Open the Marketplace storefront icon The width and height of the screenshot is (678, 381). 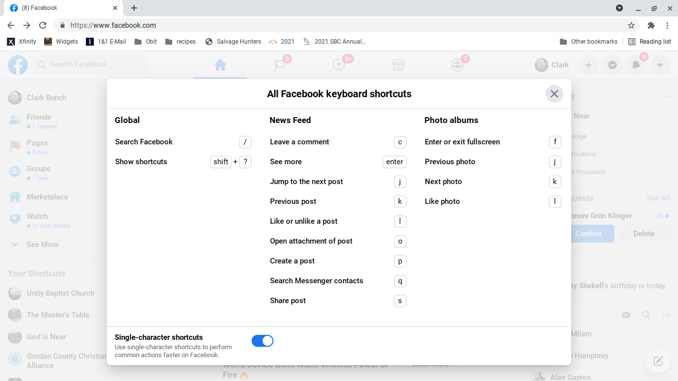398,65
